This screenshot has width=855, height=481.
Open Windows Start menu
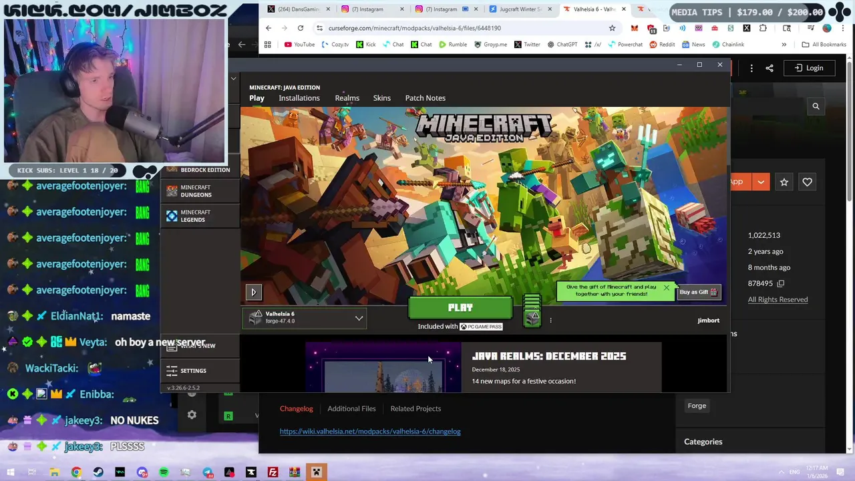coord(11,472)
